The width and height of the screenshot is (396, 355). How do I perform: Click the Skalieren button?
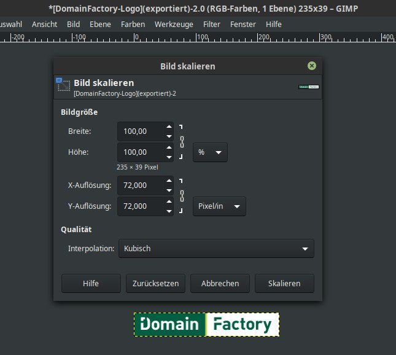point(284,284)
